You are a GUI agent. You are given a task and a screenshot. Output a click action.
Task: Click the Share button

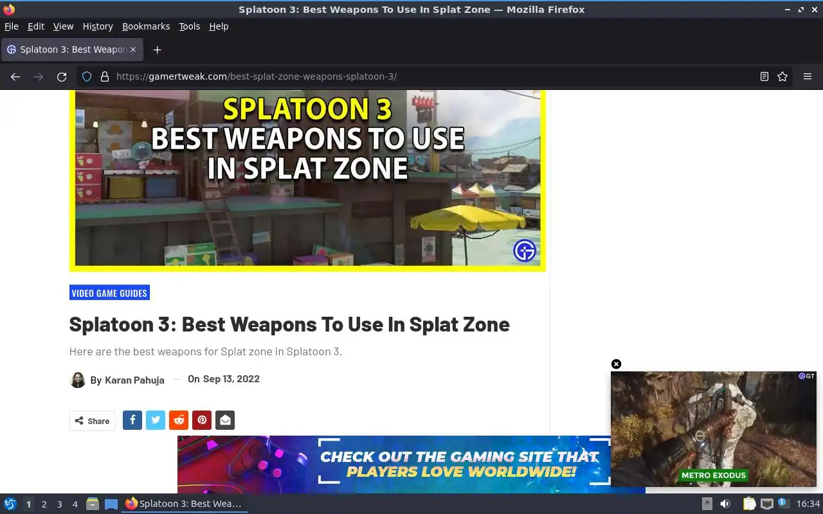coord(92,421)
